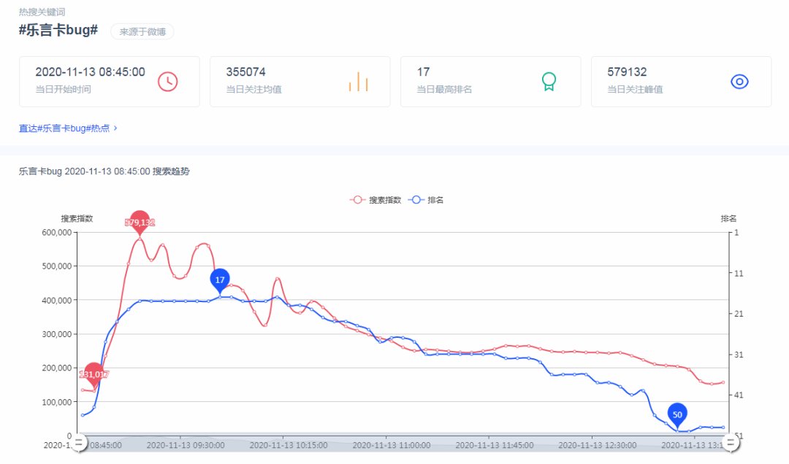Click the right zoom slider handle
The image size is (789, 464).
click(x=731, y=443)
